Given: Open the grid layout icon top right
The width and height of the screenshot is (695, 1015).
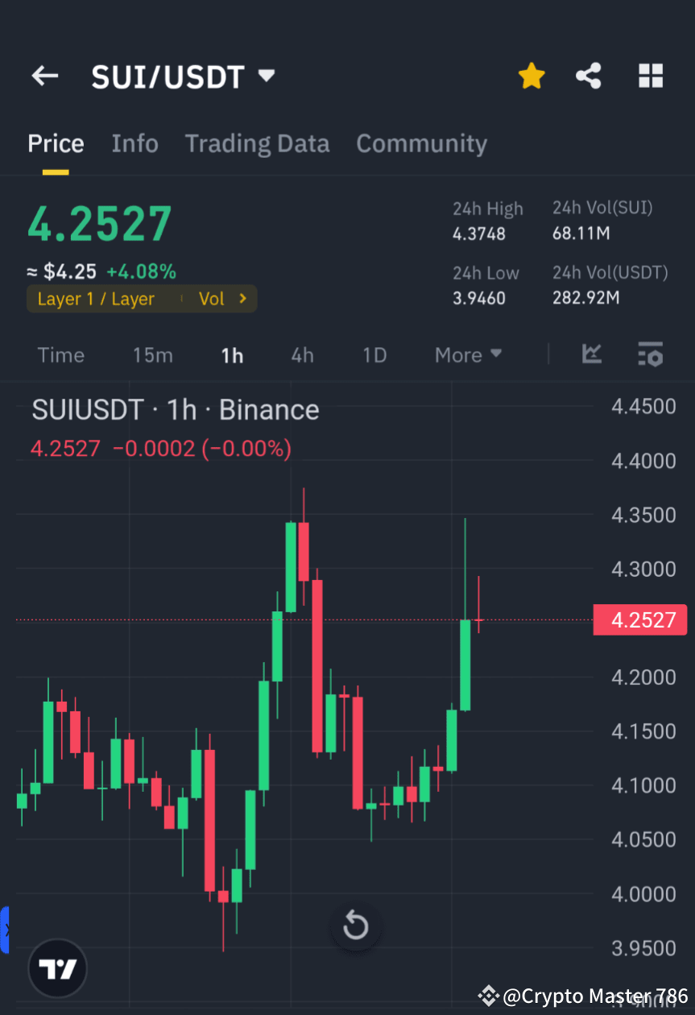Looking at the screenshot, I should [651, 75].
